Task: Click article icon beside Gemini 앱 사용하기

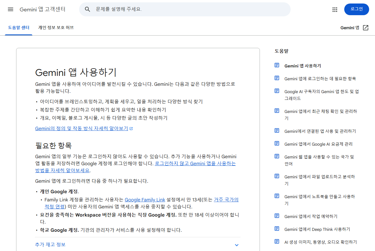Action: 277,65
